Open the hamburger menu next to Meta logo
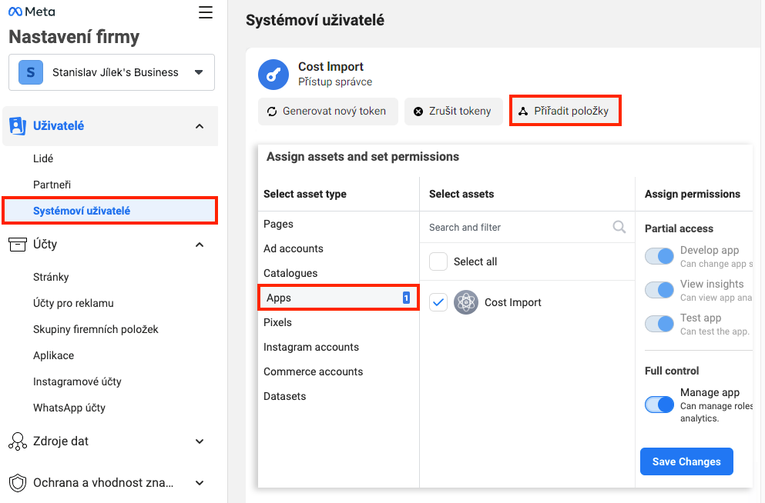This screenshot has height=503, width=765. point(205,12)
